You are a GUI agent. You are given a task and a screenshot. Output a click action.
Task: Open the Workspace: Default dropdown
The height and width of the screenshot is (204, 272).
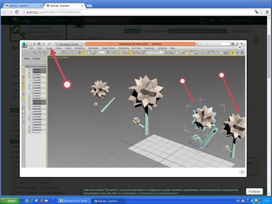pos(71,44)
